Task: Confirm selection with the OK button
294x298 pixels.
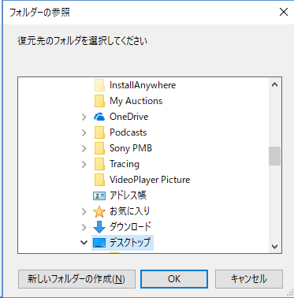Action: pyautogui.click(x=174, y=279)
